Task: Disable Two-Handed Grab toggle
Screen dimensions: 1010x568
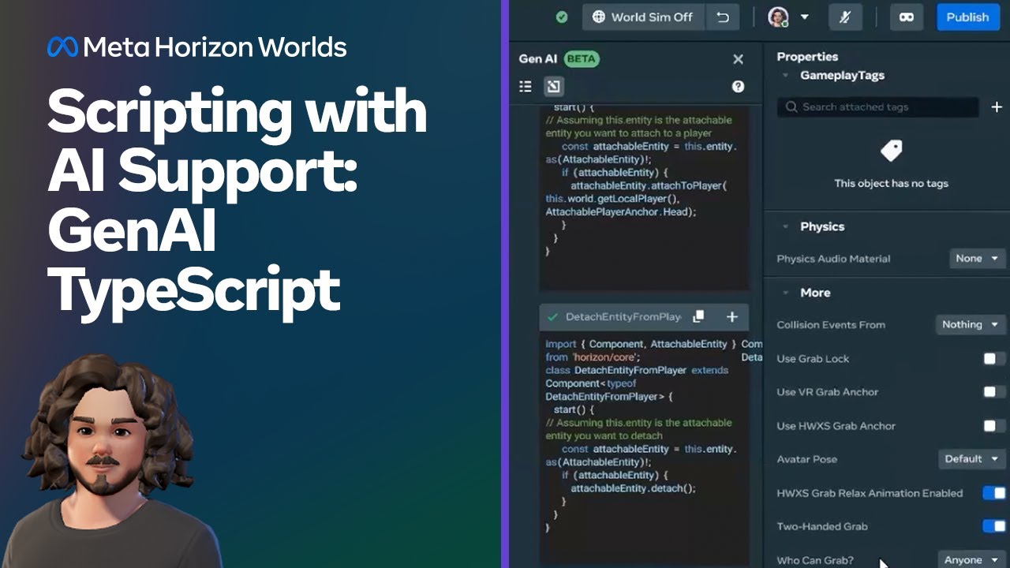Action: point(994,526)
